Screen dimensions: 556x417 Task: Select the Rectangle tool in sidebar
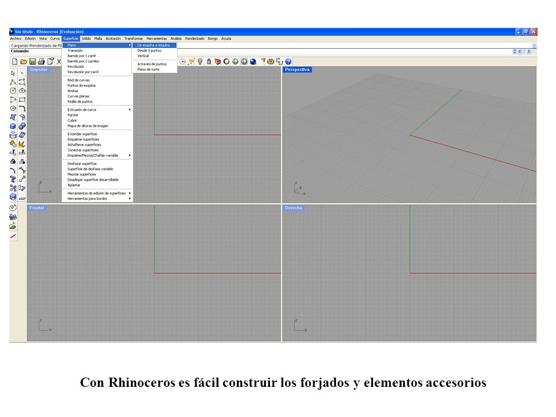[22, 100]
